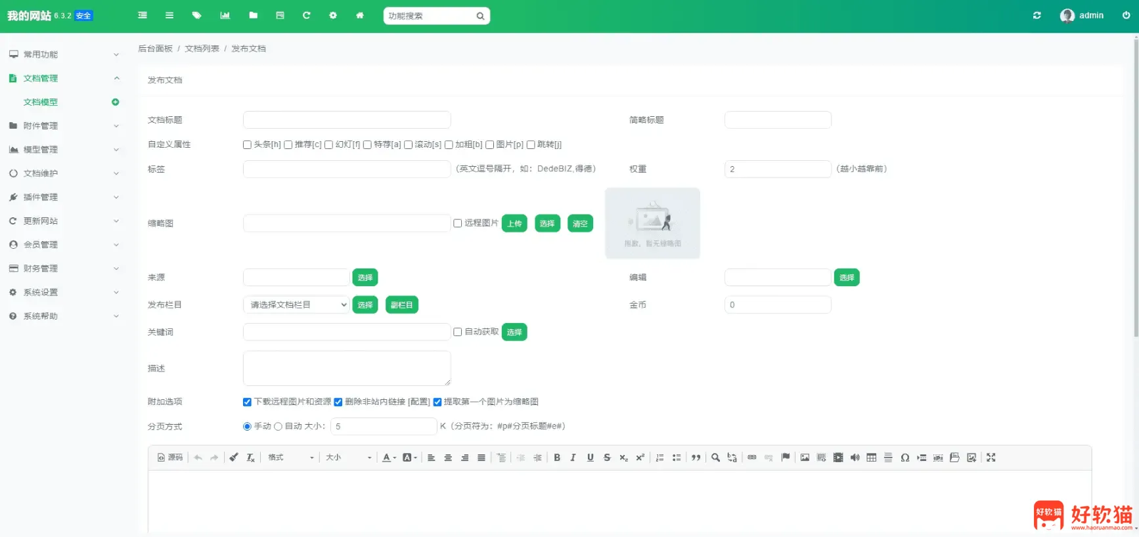Enable 自动获取 for keywords
The height and width of the screenshot is (537, 1139).
tap(458, 332)
